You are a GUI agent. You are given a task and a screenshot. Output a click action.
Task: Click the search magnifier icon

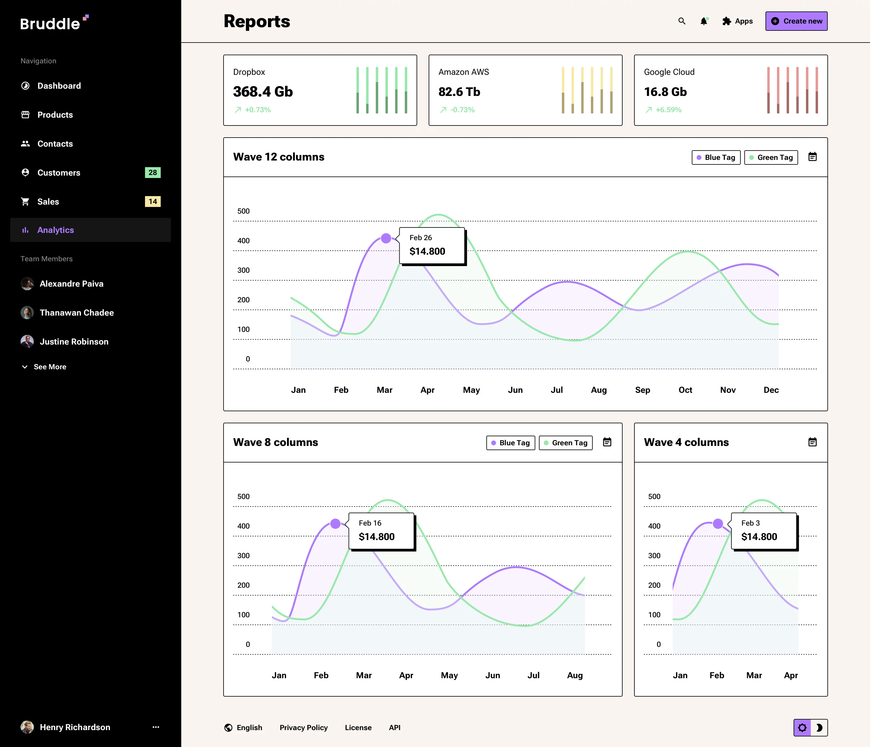(682, 21)
